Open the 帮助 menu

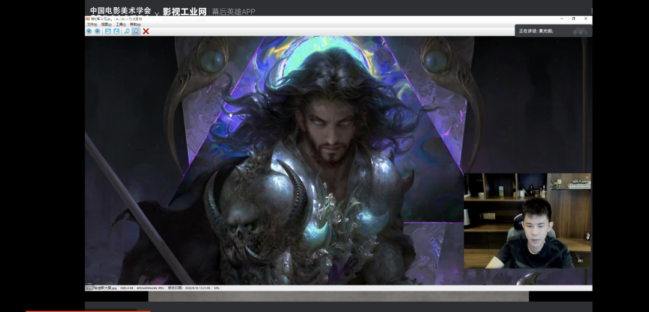pyautogui.click(x=134, y=25)
